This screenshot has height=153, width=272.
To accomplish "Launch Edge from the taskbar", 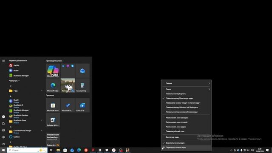I will pyautogui.click(x=79, y=150).
